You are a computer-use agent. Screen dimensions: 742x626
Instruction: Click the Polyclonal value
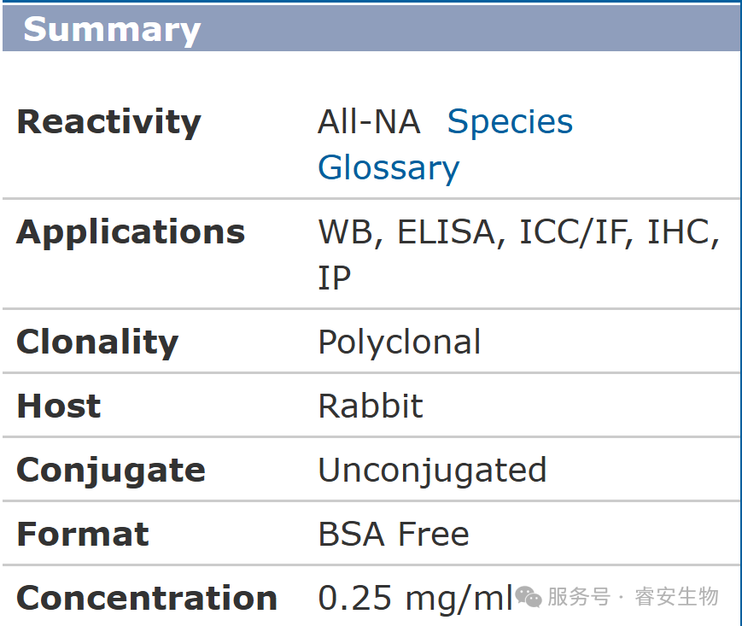pos(399,342)
